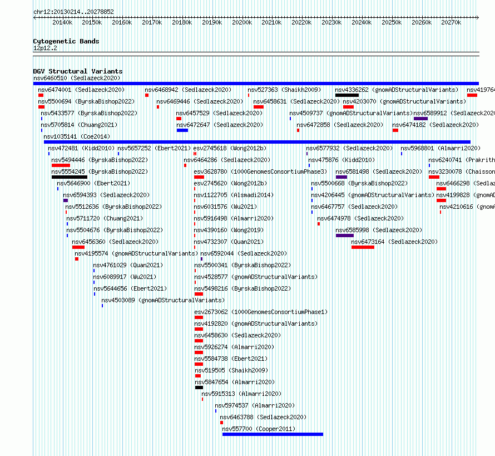
Task: Click the red esv3628780 1000Genomes bar
Action: 199,177
